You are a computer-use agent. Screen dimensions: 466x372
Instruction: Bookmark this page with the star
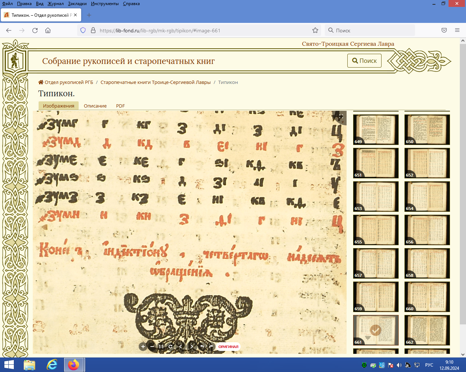[x=315, y=31]
